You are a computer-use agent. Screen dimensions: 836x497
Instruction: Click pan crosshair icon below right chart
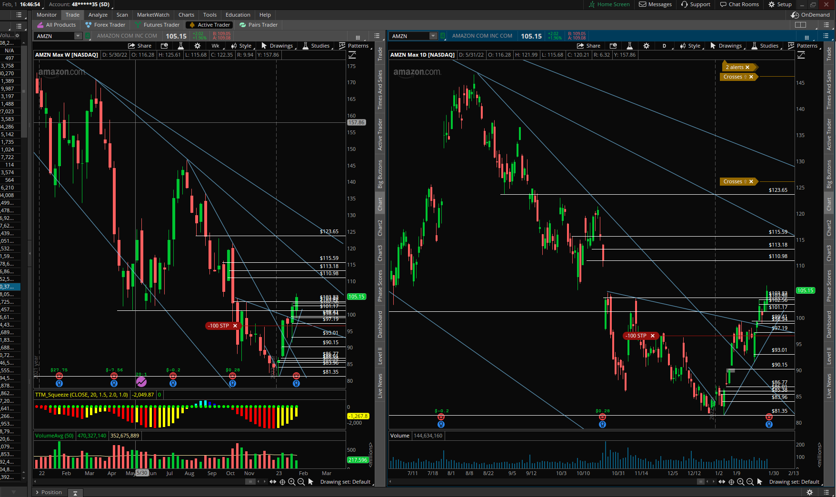coord(731,482)
